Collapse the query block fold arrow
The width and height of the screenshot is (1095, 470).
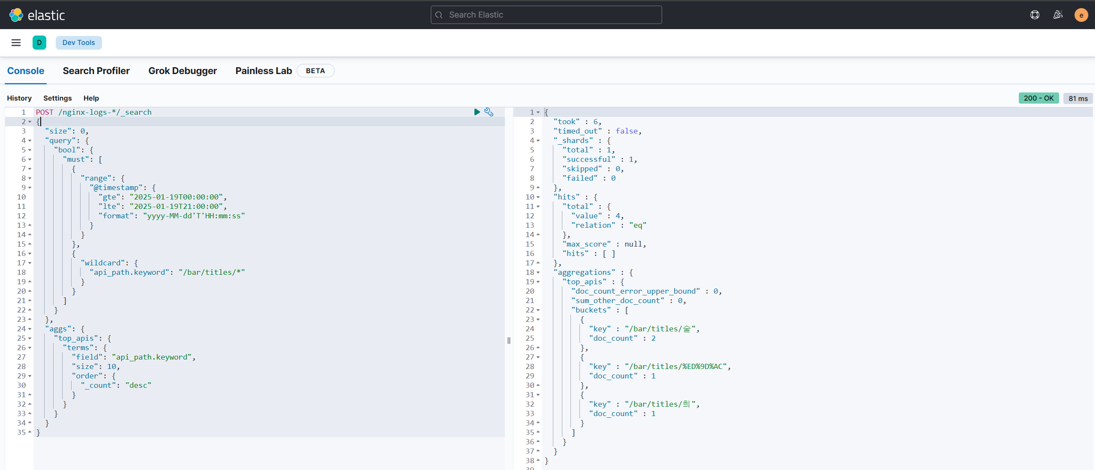click(x=30, y=141)
